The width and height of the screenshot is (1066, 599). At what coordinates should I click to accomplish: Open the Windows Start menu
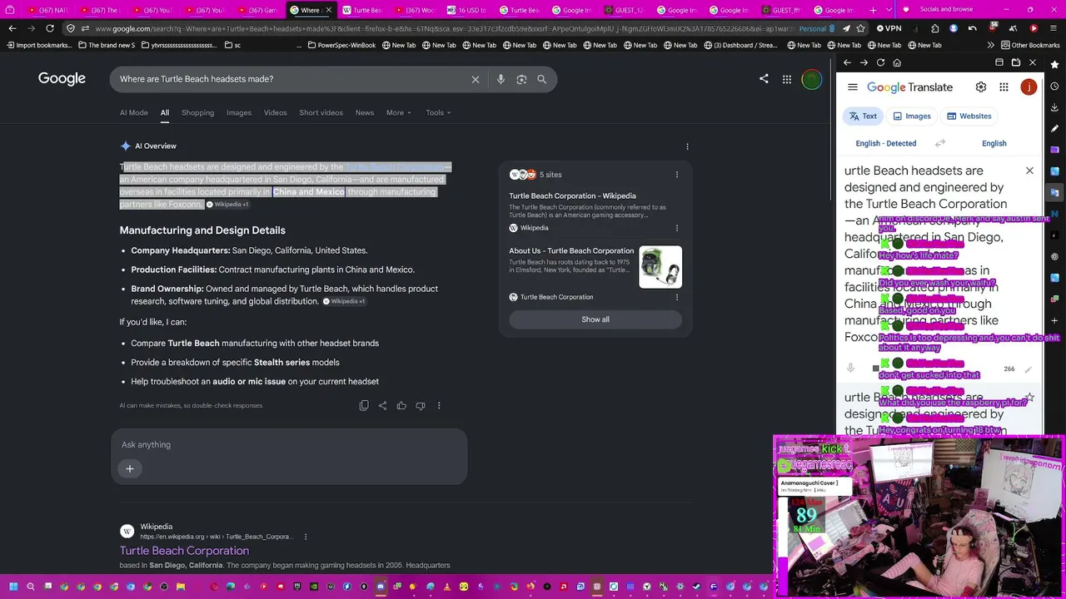(x=12, y=587)
